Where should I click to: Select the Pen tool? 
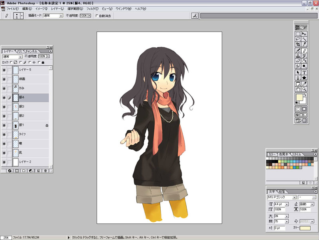coord(298,78)
